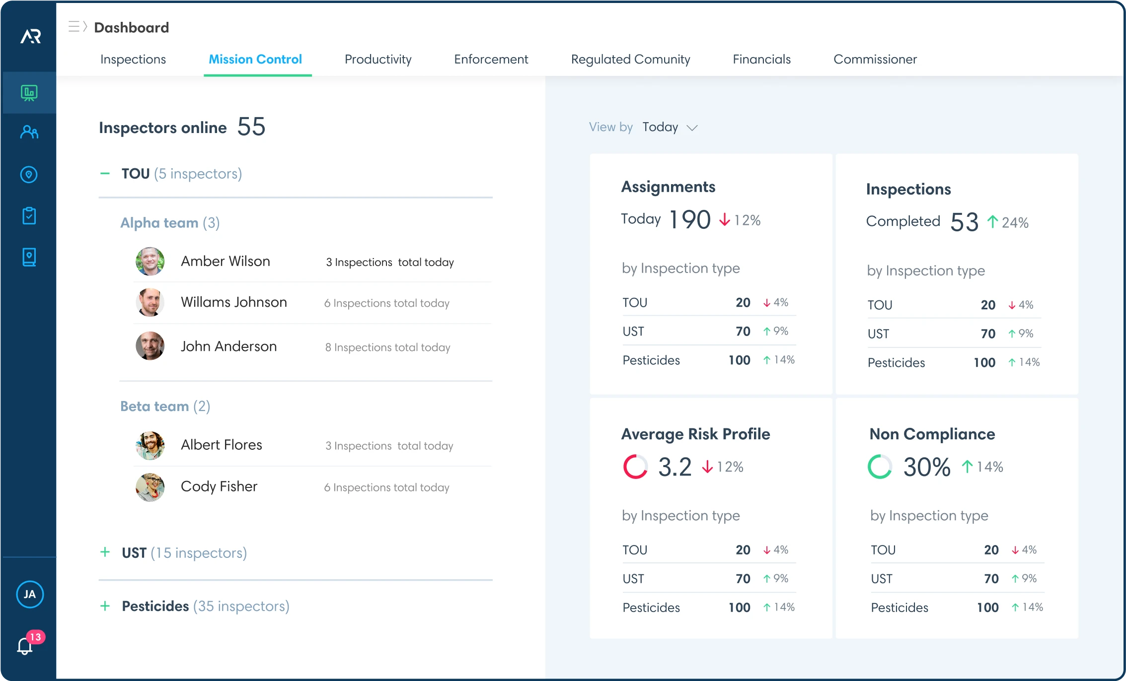Image resolution: width=1126 pixels, height=681 pixels.
Task: Open Amber Wilson's name link
Action: [x=225, y=261]
